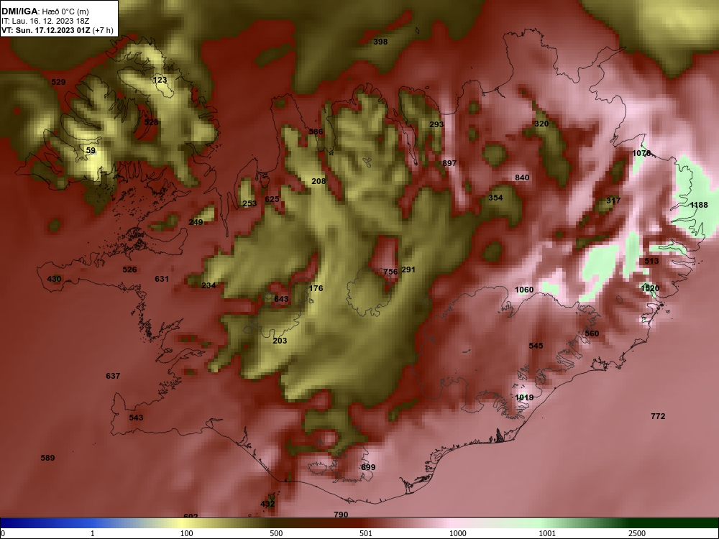Click the title text 'DMI/IGA: Hæð 0°C (m)'
The width and height of the screenshot is (719, 539).
coord(45,11)
